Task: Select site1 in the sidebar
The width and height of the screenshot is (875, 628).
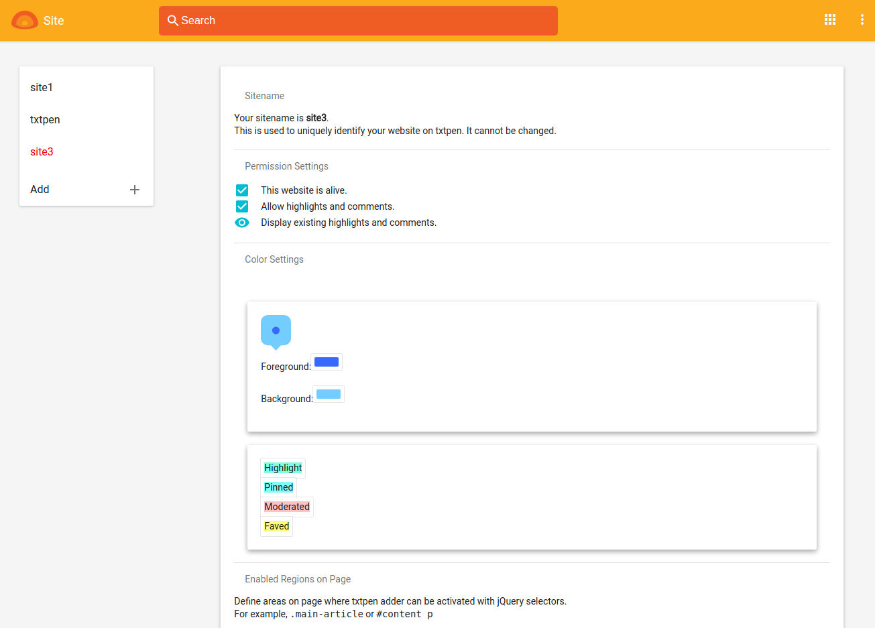Action: [86, 88]
